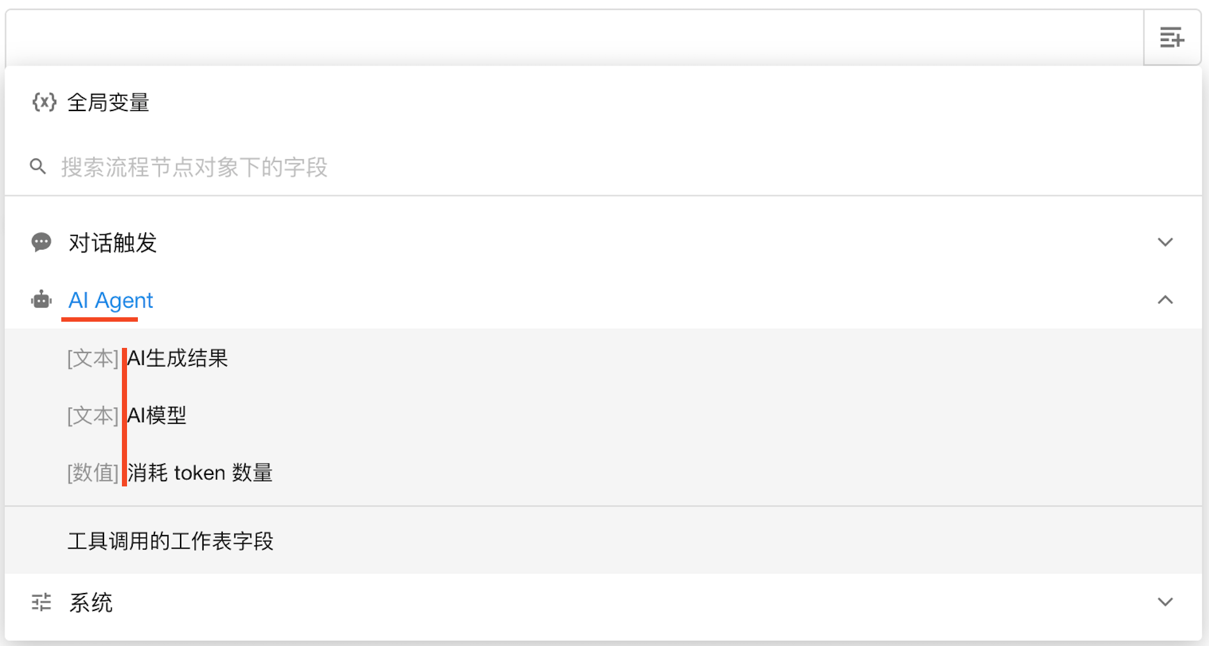Viewport: 1209px width, 646px height.
Task: Expand the 系统 section chevron
Action: pos(1165,602)
